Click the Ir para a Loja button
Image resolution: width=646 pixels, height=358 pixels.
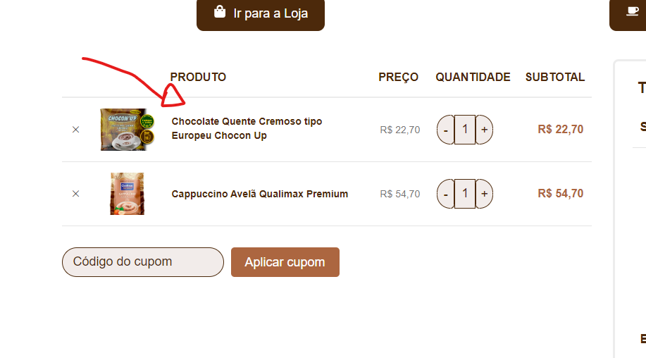click(x=261, y=13)
